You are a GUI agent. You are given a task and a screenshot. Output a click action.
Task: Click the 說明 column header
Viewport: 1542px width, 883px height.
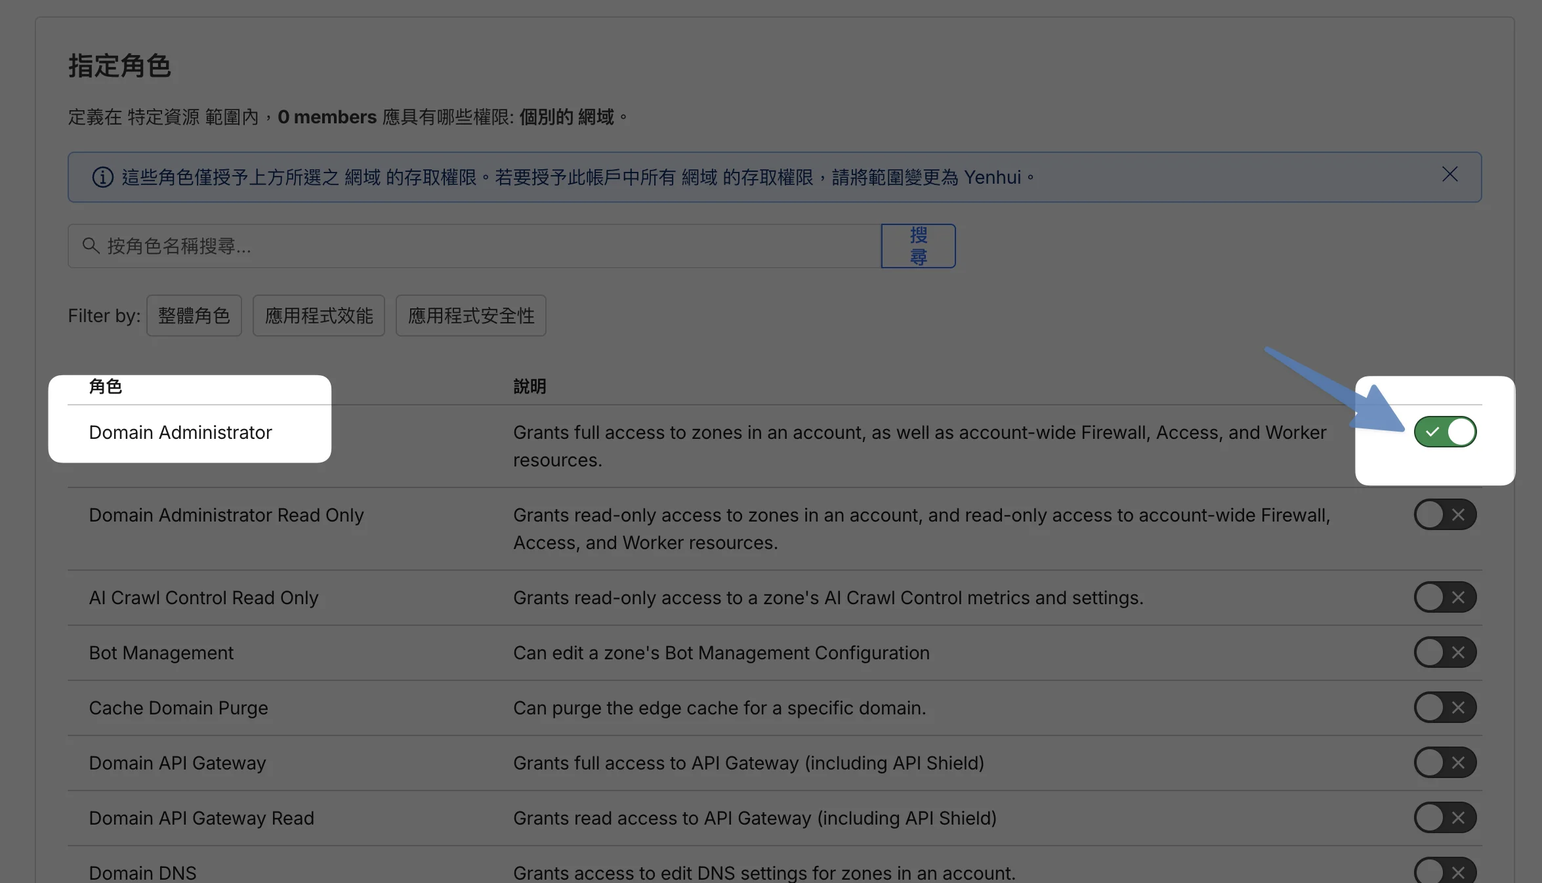[529, 386]
